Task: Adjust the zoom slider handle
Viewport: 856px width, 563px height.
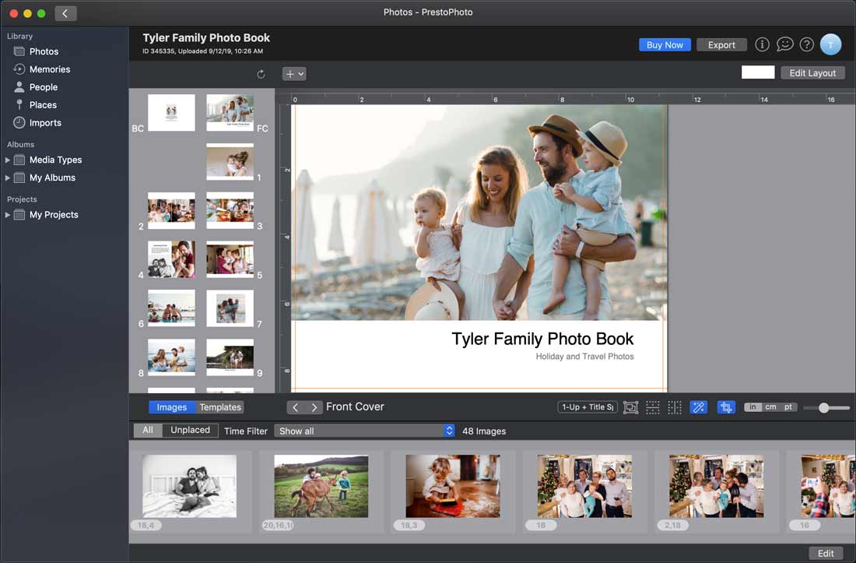Action: [824, 408]
